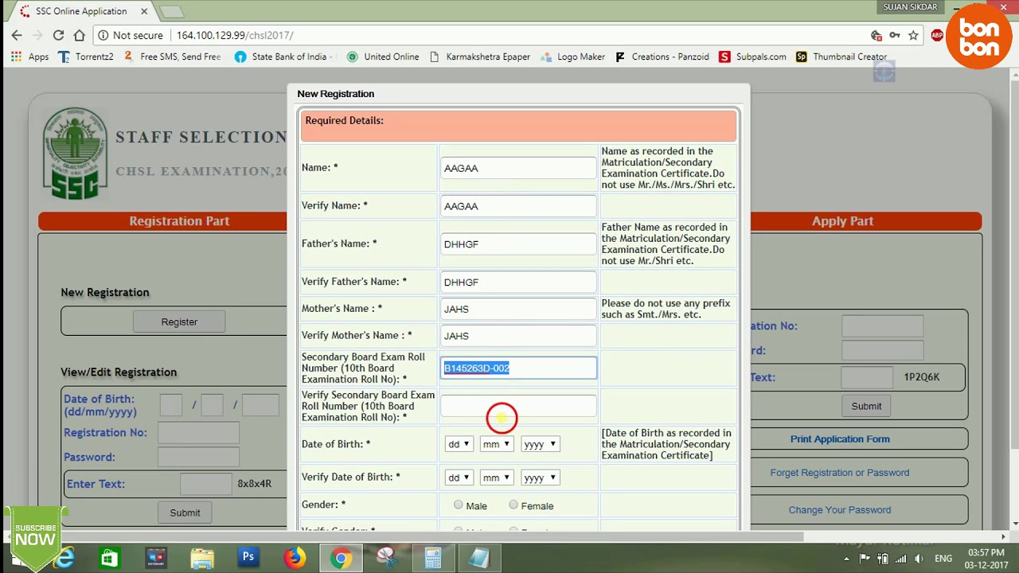
Task: Open the Logo Maker bookmark
Action: point(572,57)
